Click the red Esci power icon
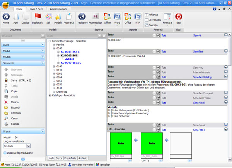Image resolution: width=232 pixels, height=168 pixels. [179, 17]
